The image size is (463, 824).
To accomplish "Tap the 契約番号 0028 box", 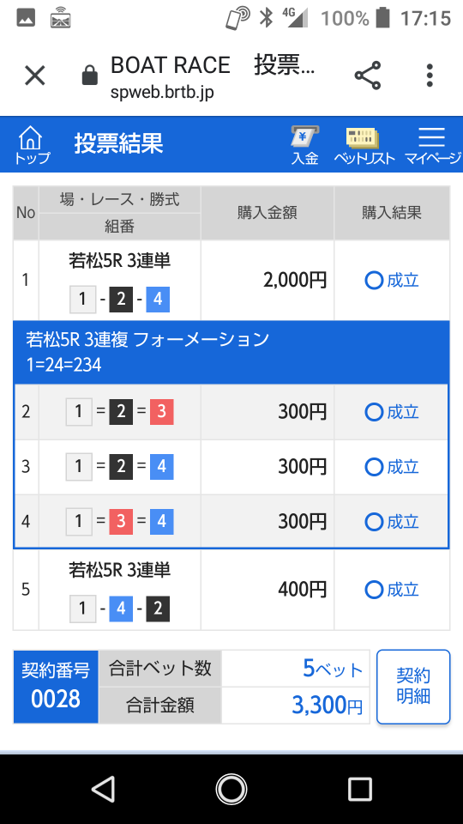I will 56,687.
